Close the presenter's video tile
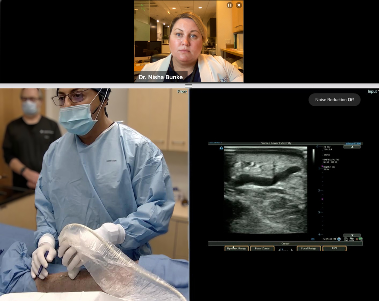Screen dimensions: 379x301 click(239, 5)
